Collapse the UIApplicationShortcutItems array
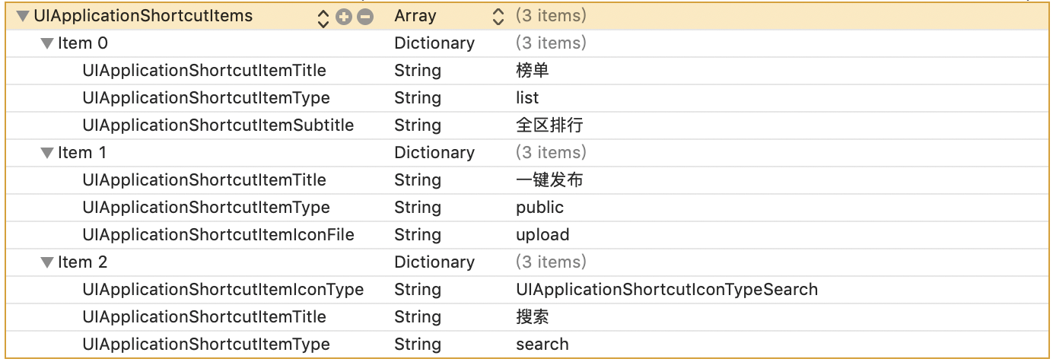Screen dimensions: 1053x362 tap(23, 17)
